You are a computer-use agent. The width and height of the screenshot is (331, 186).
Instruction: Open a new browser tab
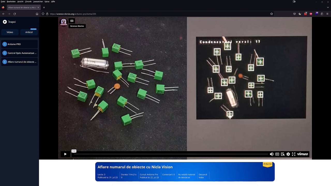point(44,7)
